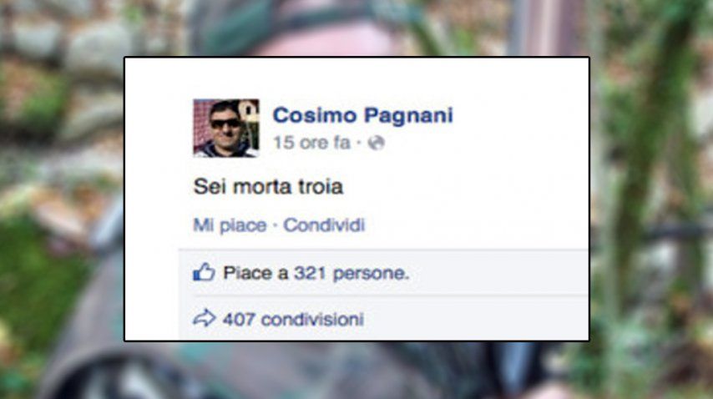713x399 pixels.
Task: Click the post text "Sei morta troia"
Action: tap(268, 187)
